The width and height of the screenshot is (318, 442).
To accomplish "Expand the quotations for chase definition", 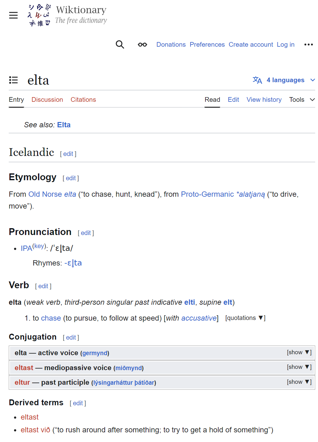I will [x=245, y=318].
